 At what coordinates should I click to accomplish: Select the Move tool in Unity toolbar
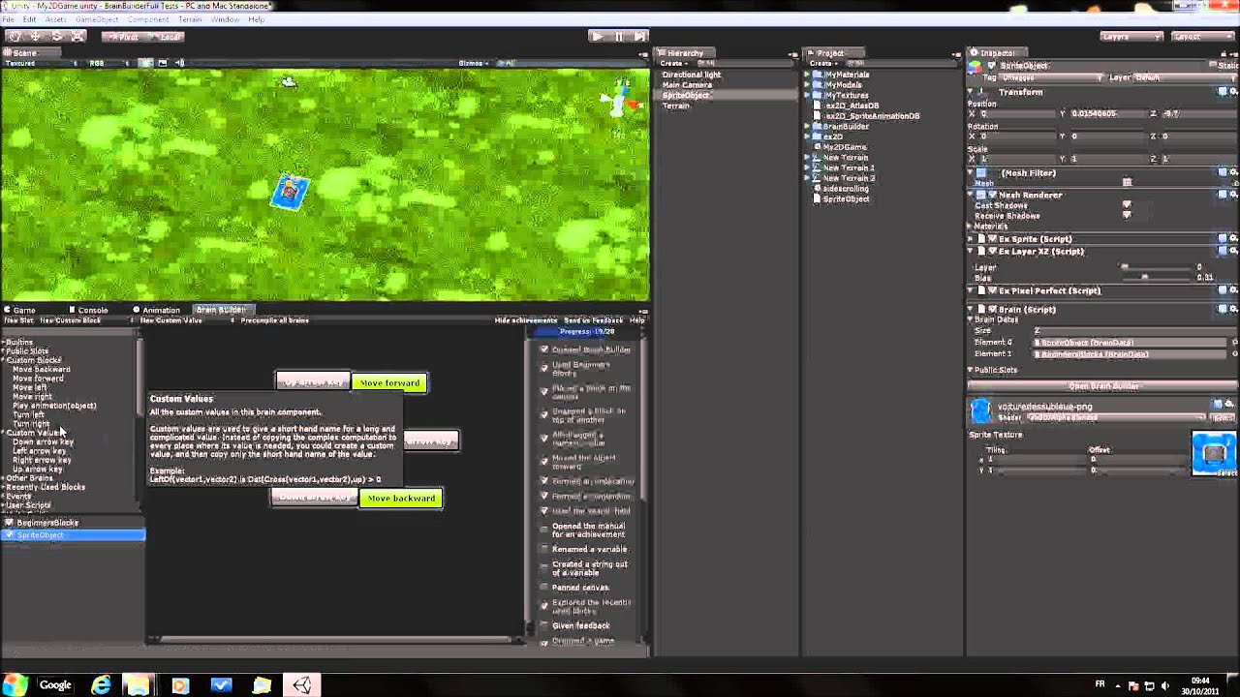point(36,36)
